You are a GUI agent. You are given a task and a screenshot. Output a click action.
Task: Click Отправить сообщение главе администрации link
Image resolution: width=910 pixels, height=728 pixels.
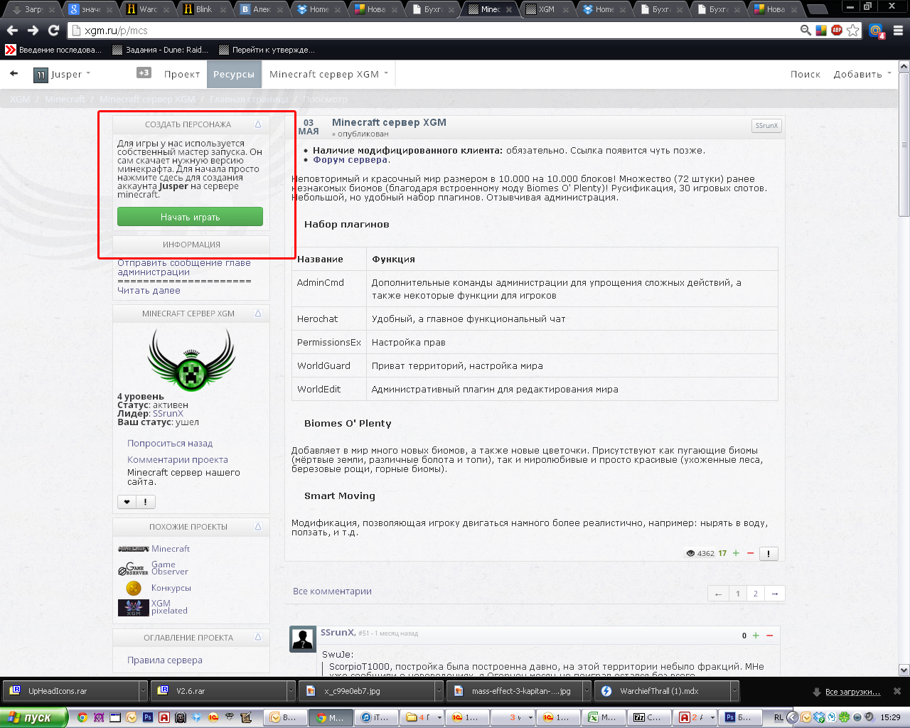184,267
